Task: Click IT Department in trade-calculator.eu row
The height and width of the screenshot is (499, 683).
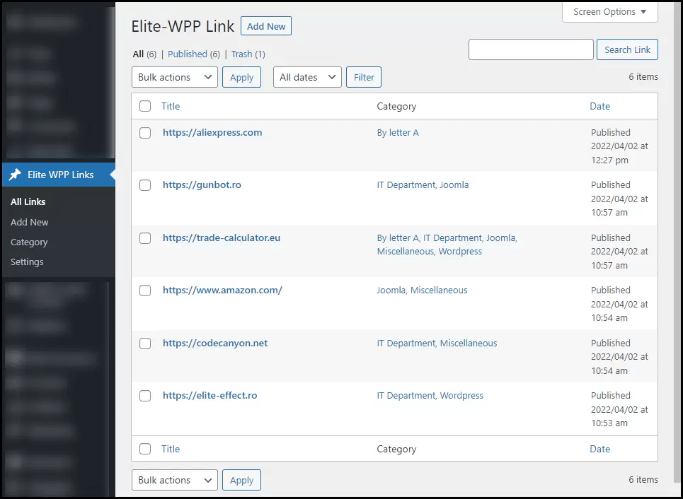Action: point(452,238)
